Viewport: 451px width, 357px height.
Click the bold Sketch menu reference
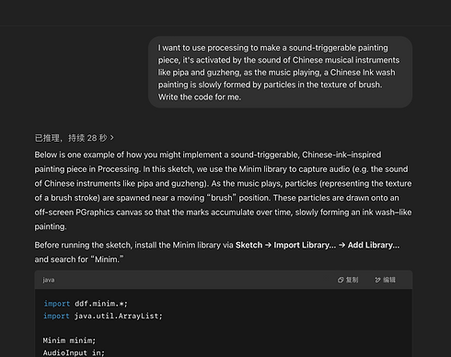[x=249, y=245]
